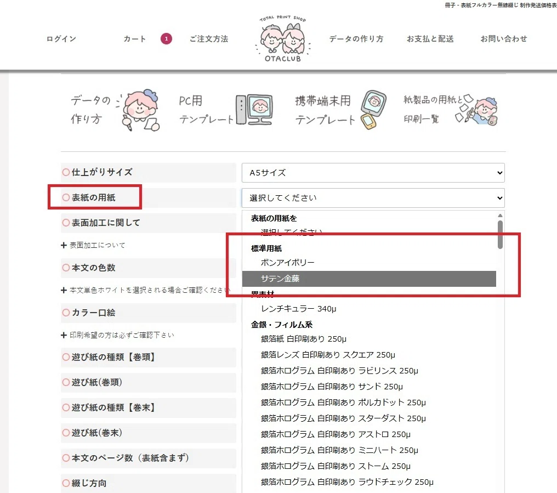Choose 銀箔ホログラム アストロ 250μ option

[369, 434]
